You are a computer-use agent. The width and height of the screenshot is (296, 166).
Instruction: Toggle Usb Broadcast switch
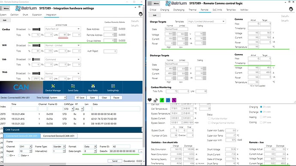(x=36, y=59)
